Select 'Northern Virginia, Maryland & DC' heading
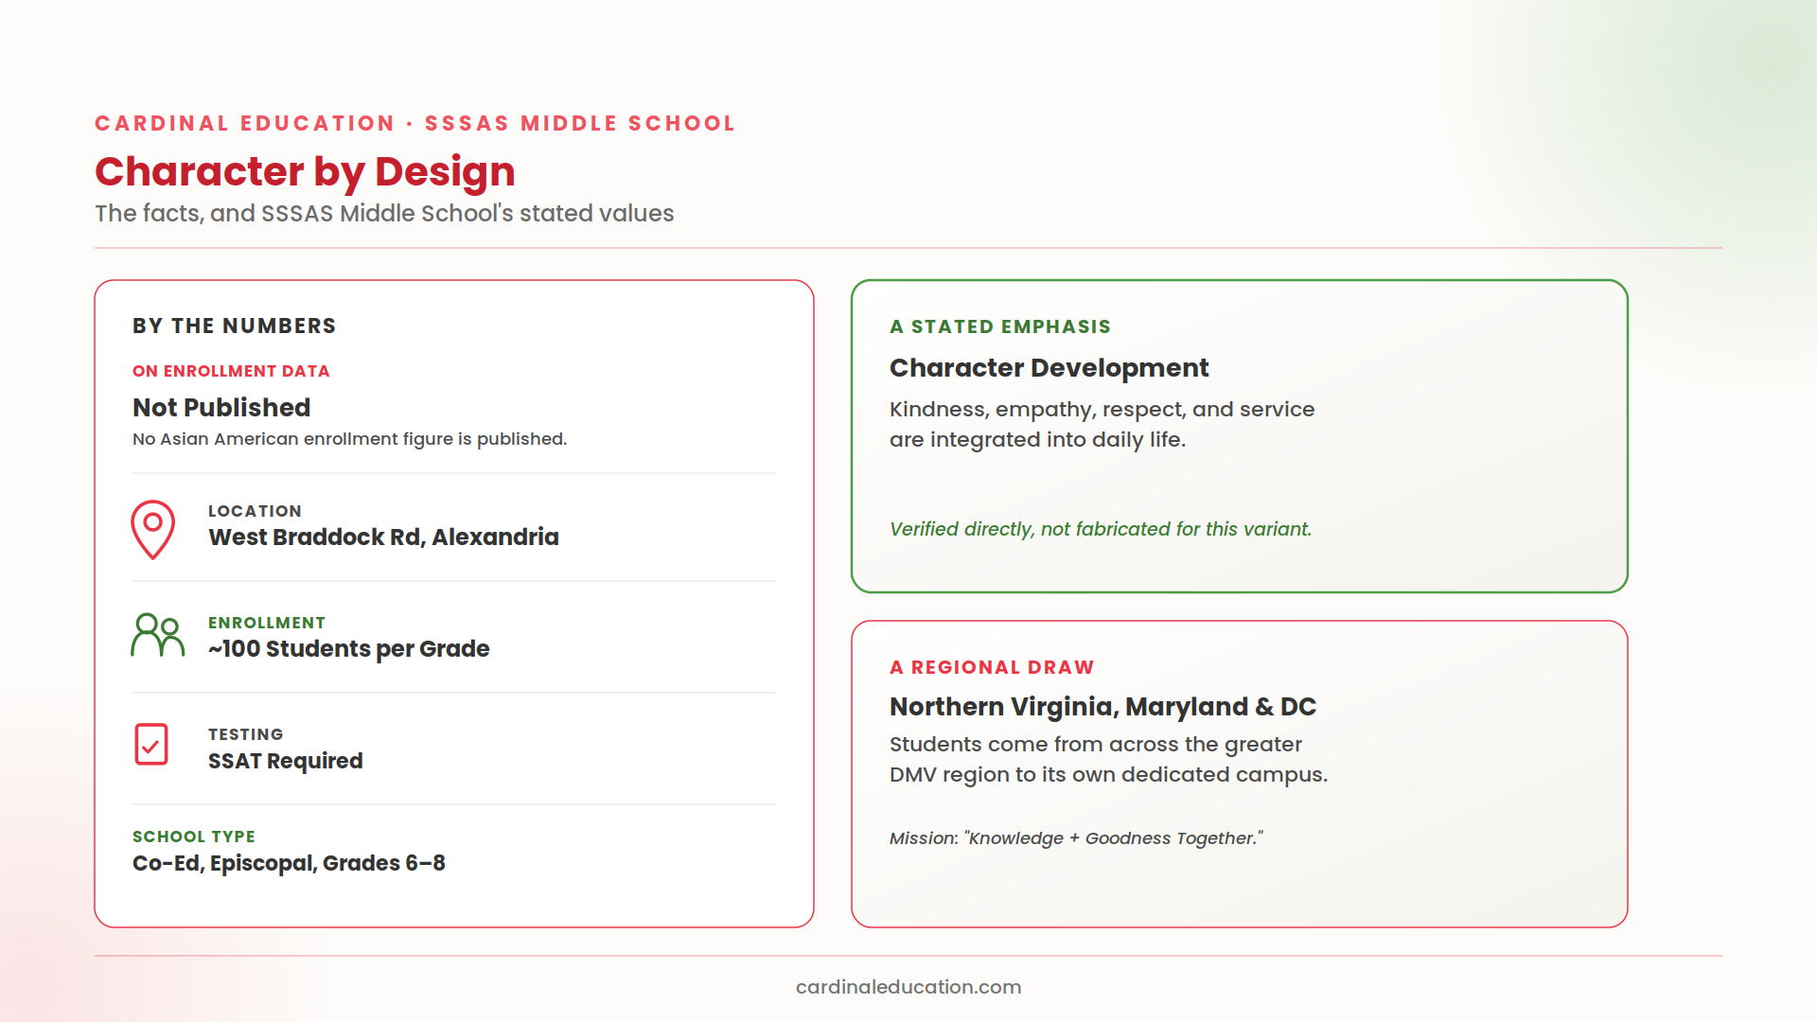Viewport: 1817px width, 1022px height. pyautogui.click(x=1103, y=707)
